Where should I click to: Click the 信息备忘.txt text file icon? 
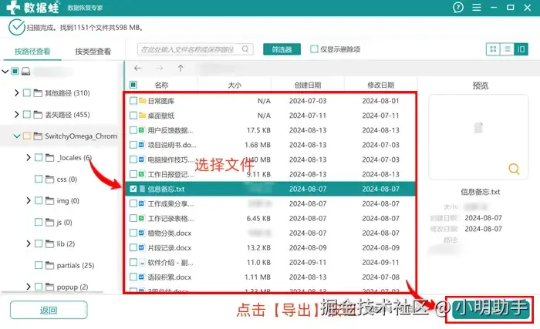click(x=142, y=189)
